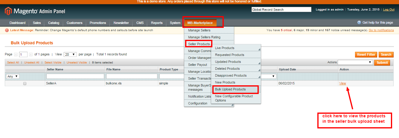The image size is (399, 138).
Task: Click the Search button
Action: 386,54
